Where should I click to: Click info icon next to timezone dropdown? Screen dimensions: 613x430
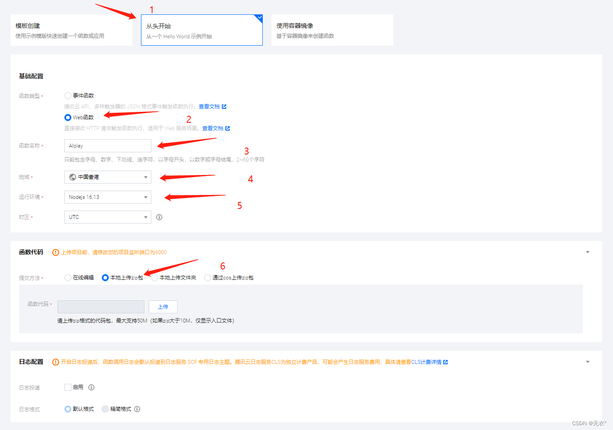[159, 217]
